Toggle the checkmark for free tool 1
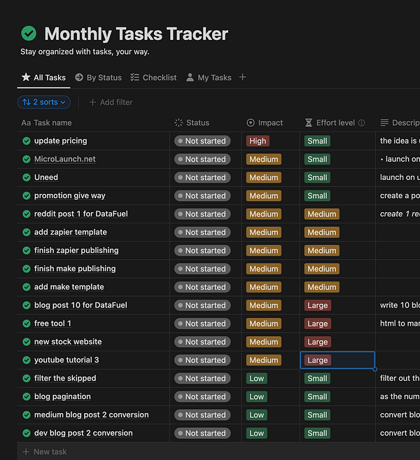 pyautogui.click(x=27, y=323)
